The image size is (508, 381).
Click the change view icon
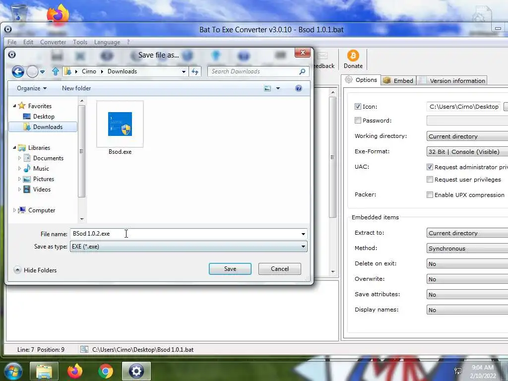pos(267,88)
